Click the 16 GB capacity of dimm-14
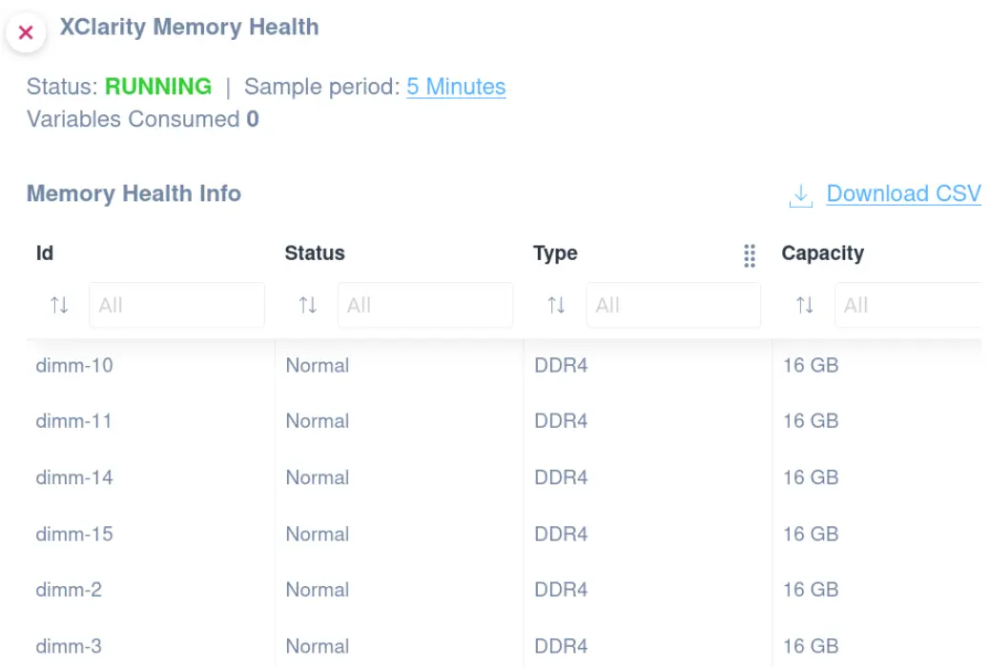989x667 pixels. tap(811, 477)
